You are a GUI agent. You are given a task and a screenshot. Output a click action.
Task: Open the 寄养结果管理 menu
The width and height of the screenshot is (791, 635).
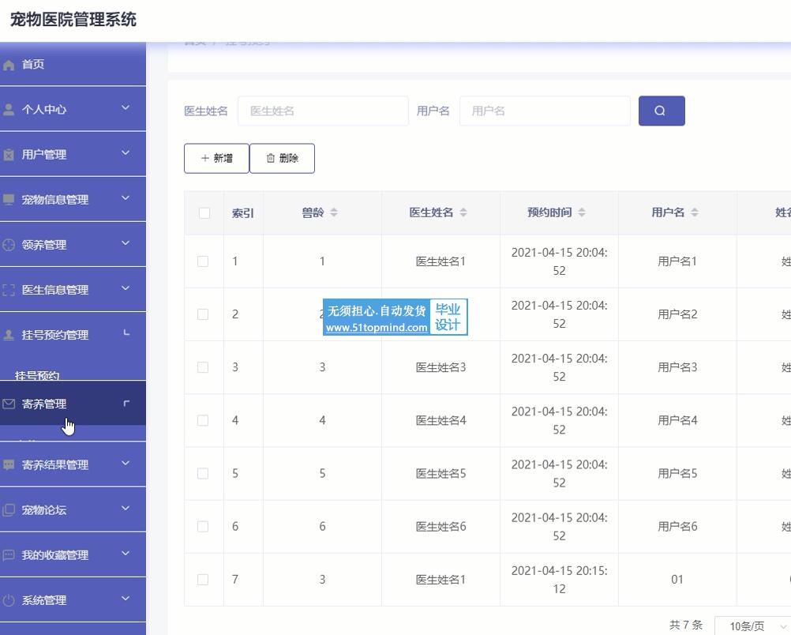click(x=55, y=465)
